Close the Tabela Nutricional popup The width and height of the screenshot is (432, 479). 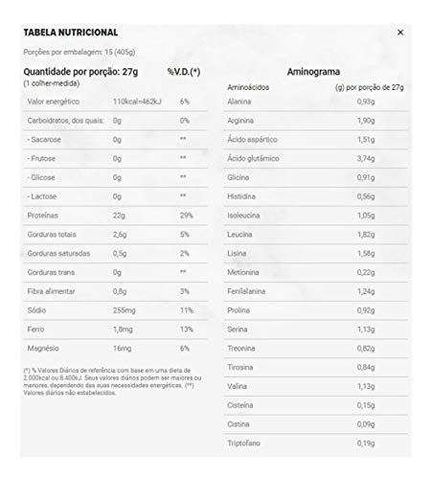400,33
